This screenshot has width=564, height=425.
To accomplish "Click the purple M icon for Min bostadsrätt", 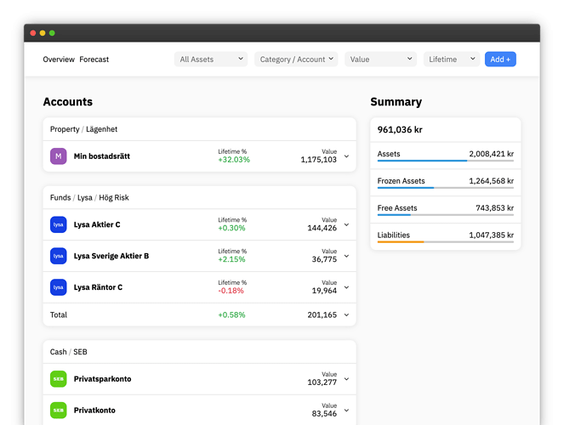I will click(x=59, y=156).
